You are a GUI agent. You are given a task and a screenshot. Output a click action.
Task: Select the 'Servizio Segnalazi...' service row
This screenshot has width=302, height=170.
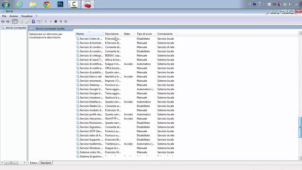(x=125, y=127)
